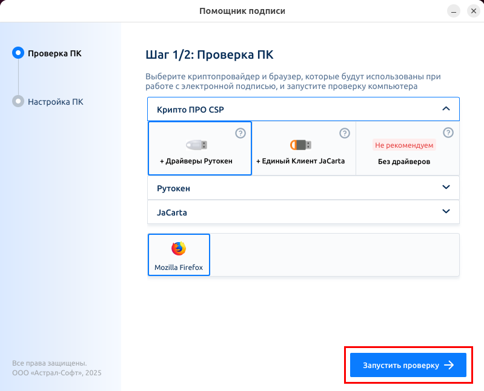Viewport: 484px width, 391px height.
Task: Open help for Драйверы Рутокен option
Action: pyautogui.click(x=240, y=133)
